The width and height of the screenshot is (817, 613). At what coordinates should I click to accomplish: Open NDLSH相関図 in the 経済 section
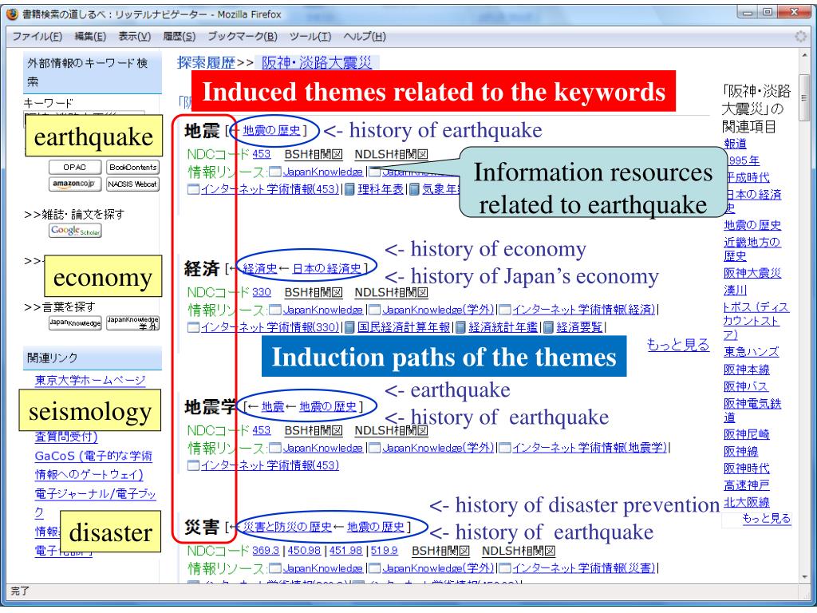[391, 292]
